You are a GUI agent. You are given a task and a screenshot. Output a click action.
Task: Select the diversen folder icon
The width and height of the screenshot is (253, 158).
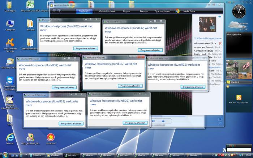tap(30, 25)
